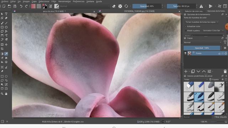
Task: Open brush blending mode dropdown in toolbar
Action: coord(84,6)
